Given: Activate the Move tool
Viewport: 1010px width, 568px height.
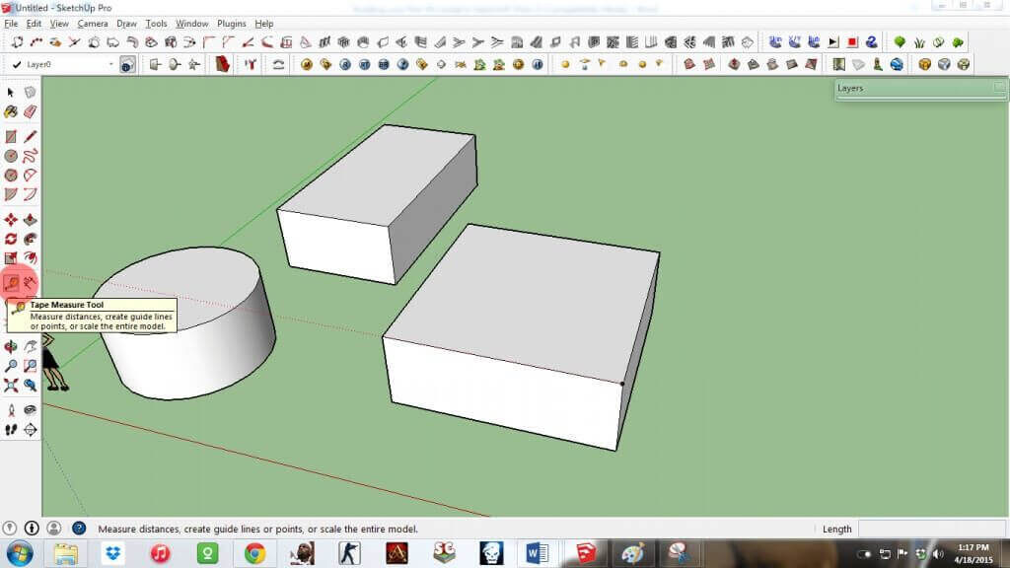Looking at the screenshot, I should coord(11,220).
